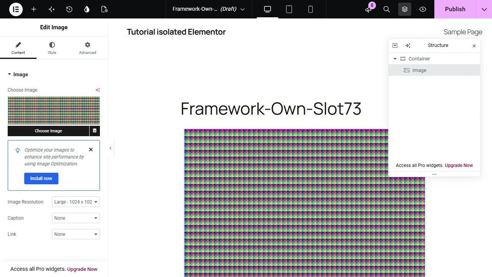Open Page Settings document icon

tap(105, 9)
